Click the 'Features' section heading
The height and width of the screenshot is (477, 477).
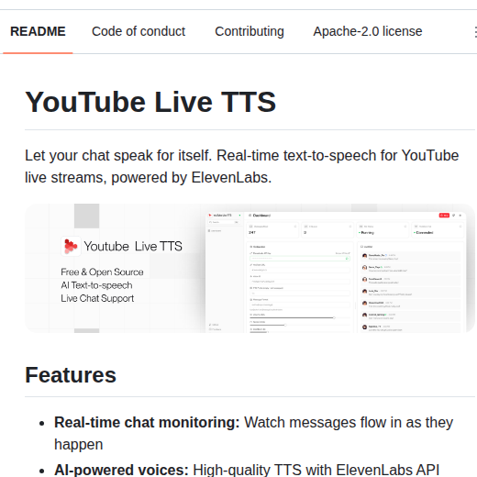pyautogui.click(x=71, y=375)
